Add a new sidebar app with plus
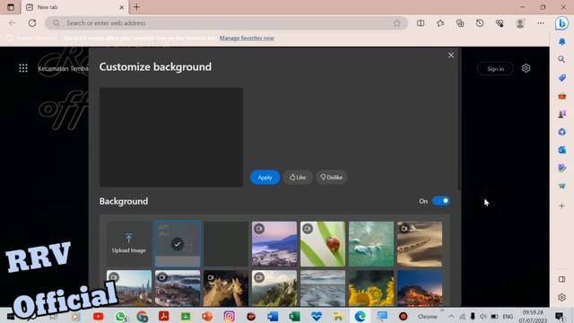This screenshot has width=574, height=323. tap(562, 205)
